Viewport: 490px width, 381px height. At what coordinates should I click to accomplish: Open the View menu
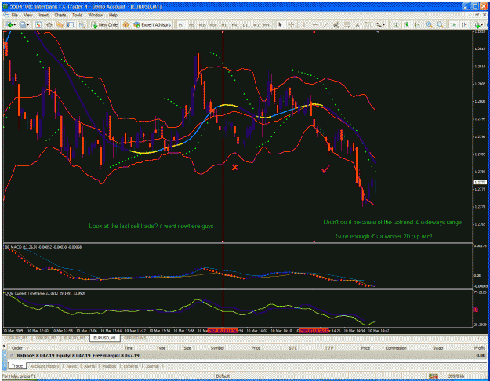click(x=28, y=15)
